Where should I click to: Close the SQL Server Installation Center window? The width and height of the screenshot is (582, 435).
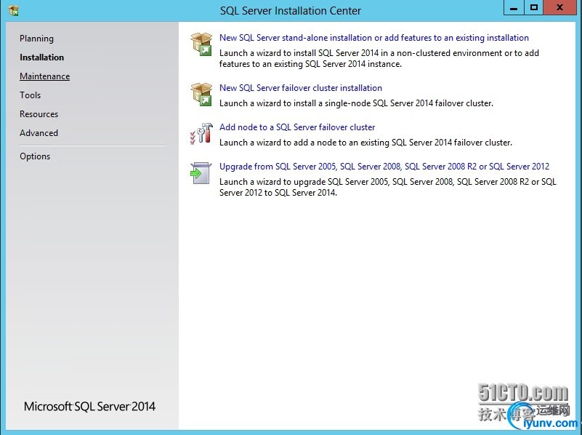click(x=559, y=8)
